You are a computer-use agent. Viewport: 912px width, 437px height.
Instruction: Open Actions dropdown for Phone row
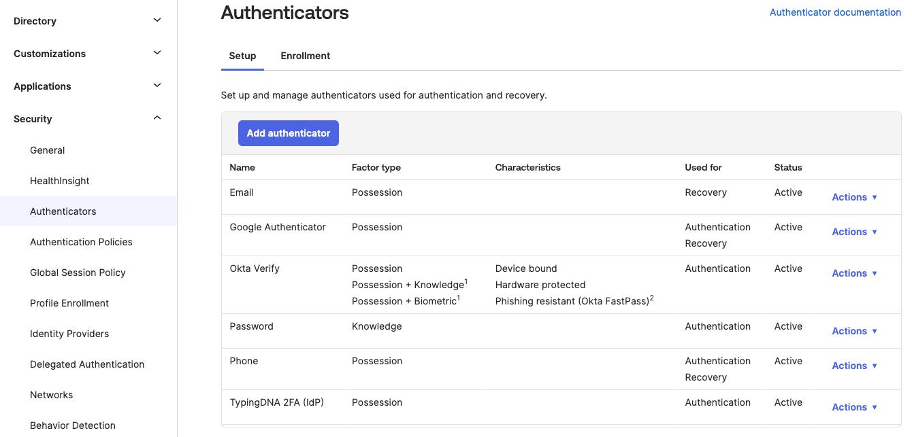point(855,366)
